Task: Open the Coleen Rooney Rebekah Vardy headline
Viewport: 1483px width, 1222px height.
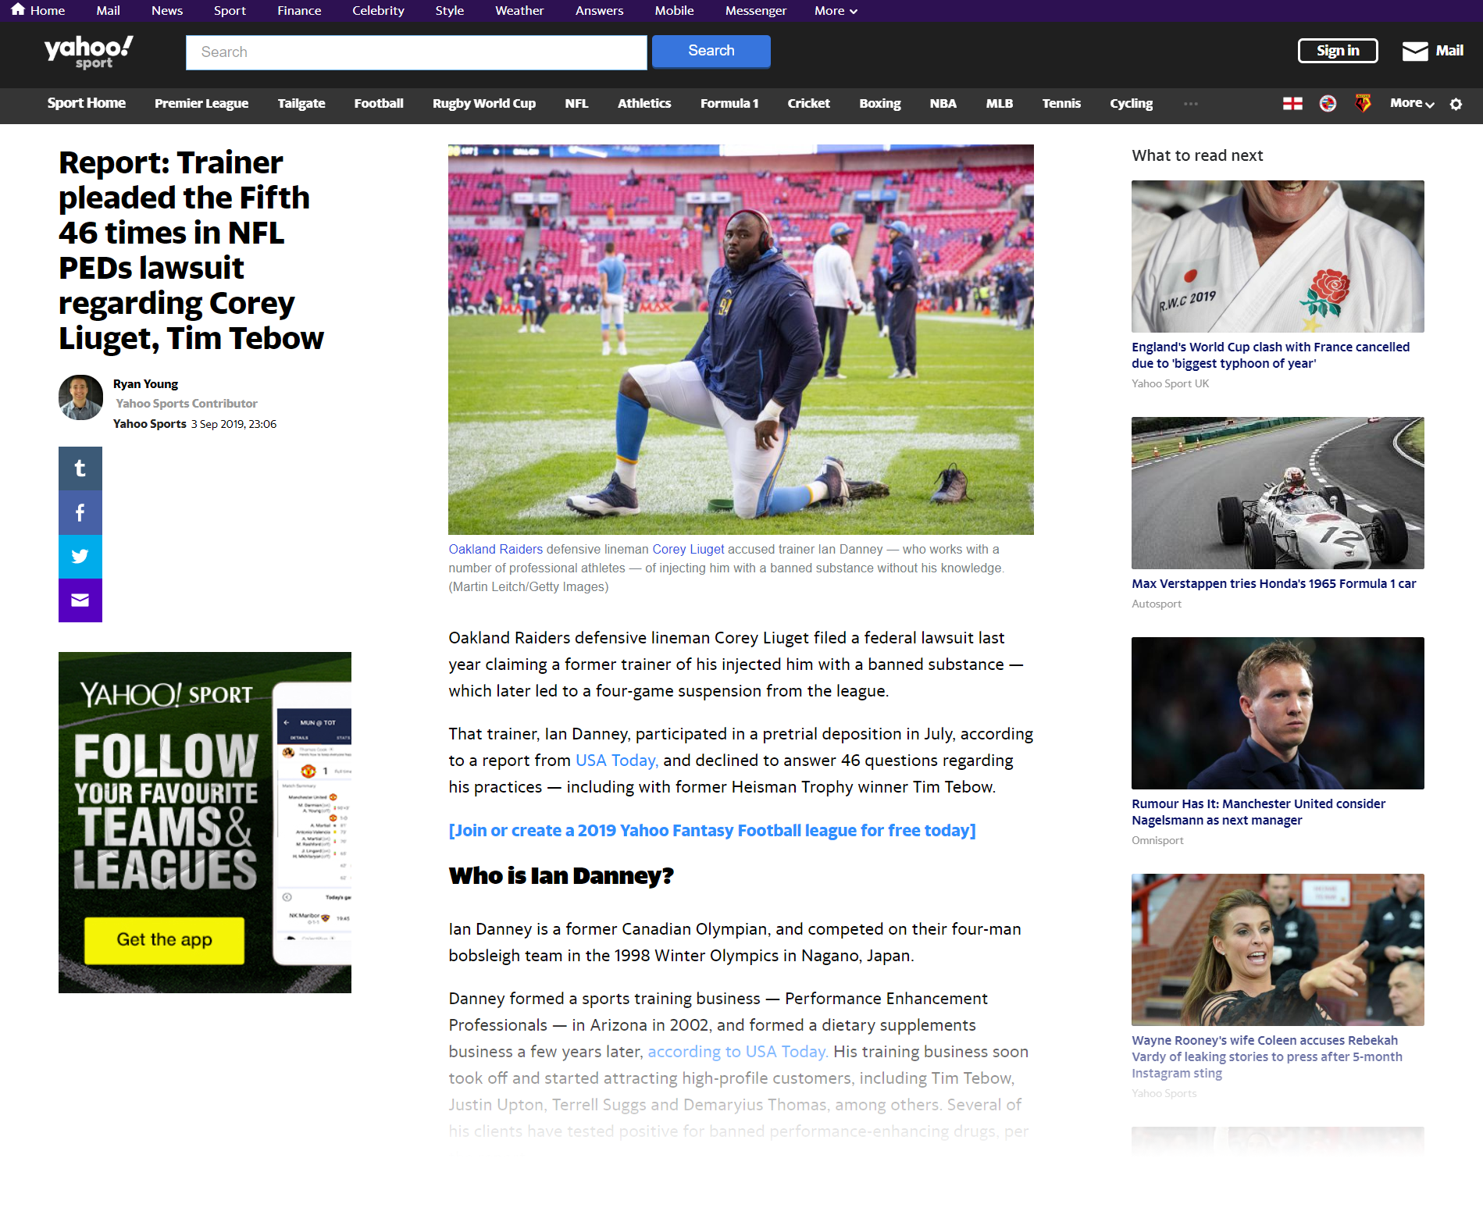Action: (1267, 1056)
